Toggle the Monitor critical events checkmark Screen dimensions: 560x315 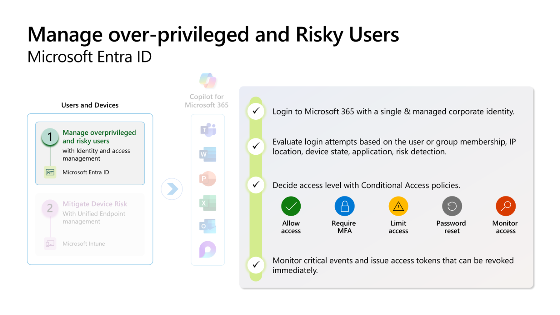click(256, 265)
